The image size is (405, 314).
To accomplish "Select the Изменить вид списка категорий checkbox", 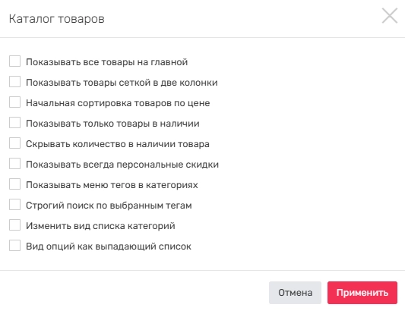I will coord(14,225).
